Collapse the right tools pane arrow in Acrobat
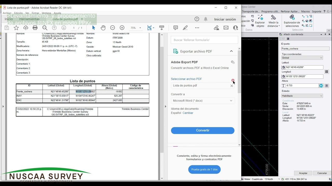Viewport: 332px width, 186px height. [x=165, y=106]
